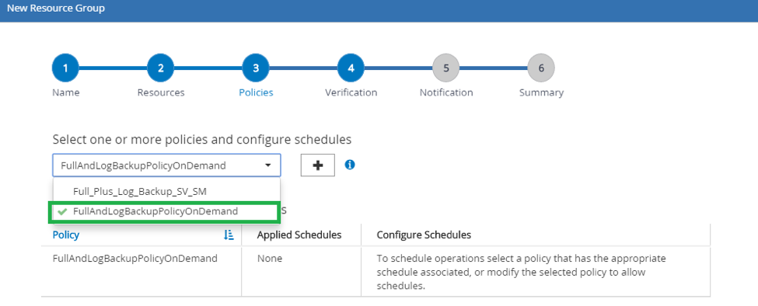Click the green checkmark beside FullAndLogBackupPolicyOnDemand
The width and height of the screenshot is (758, 306).
pos(62,211)
